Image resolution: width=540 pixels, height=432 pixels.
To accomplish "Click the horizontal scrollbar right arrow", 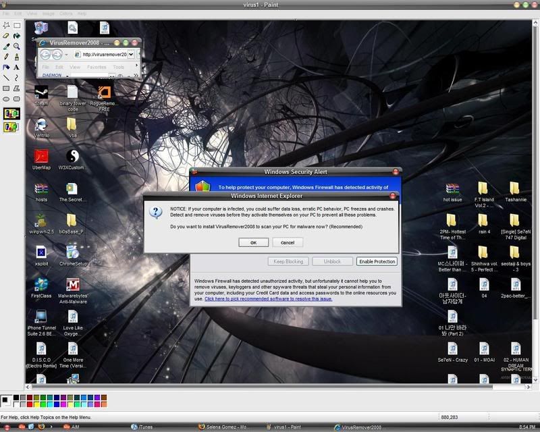I will (529, 387).
